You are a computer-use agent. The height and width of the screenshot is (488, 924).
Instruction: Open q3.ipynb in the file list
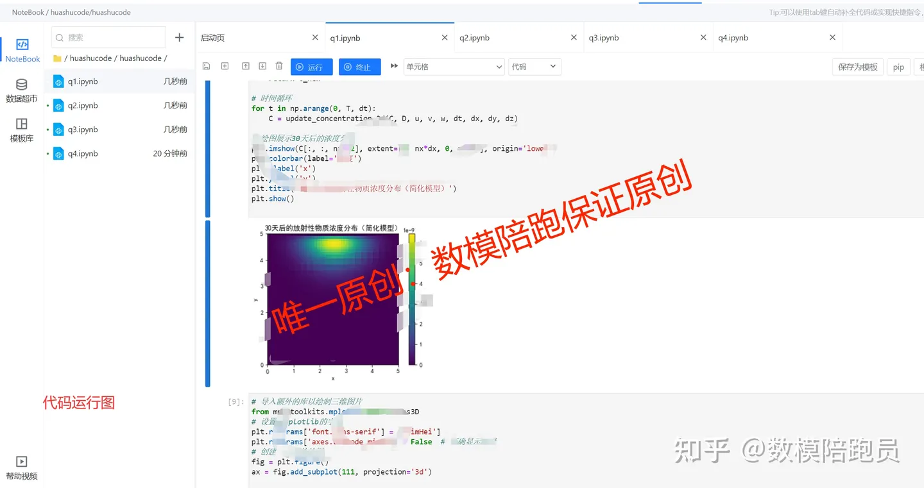pos(120,130)
